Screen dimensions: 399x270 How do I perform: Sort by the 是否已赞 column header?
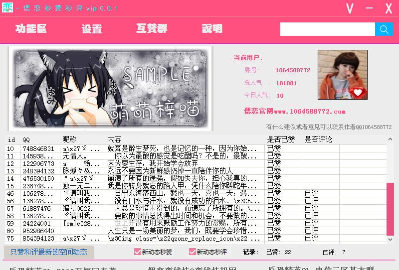[x=281, y=139]
